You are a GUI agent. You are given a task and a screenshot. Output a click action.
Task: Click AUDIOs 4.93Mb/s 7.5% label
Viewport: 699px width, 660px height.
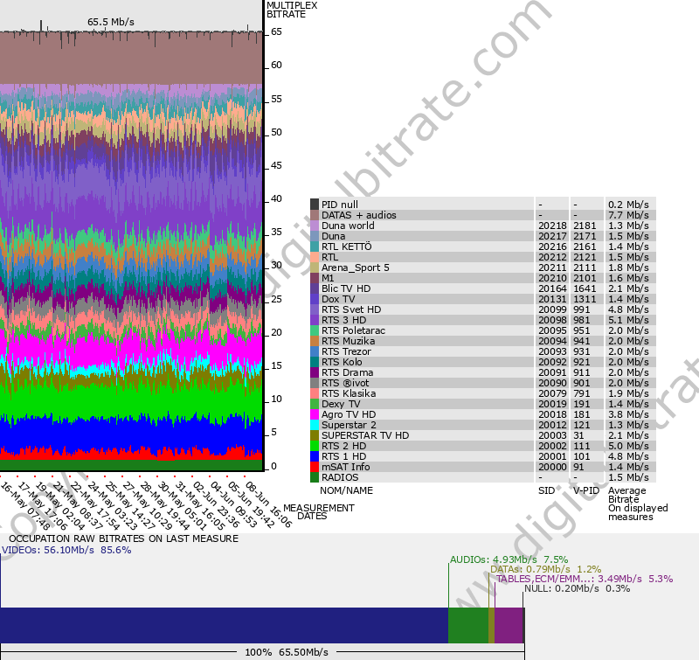[x=509, y=559]
